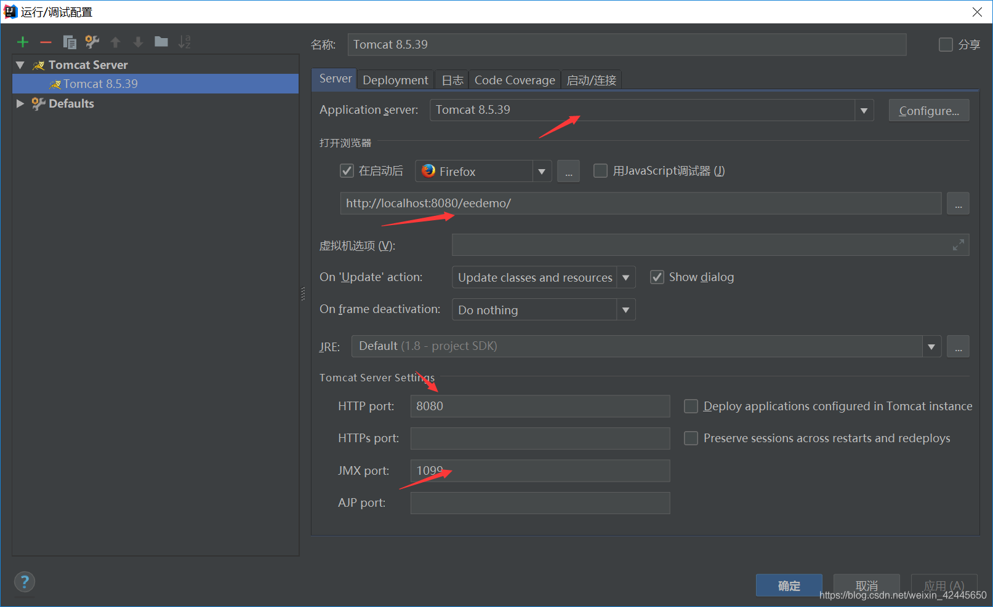
Task: Move configuration down arrow icon
Action: point(138,42)
